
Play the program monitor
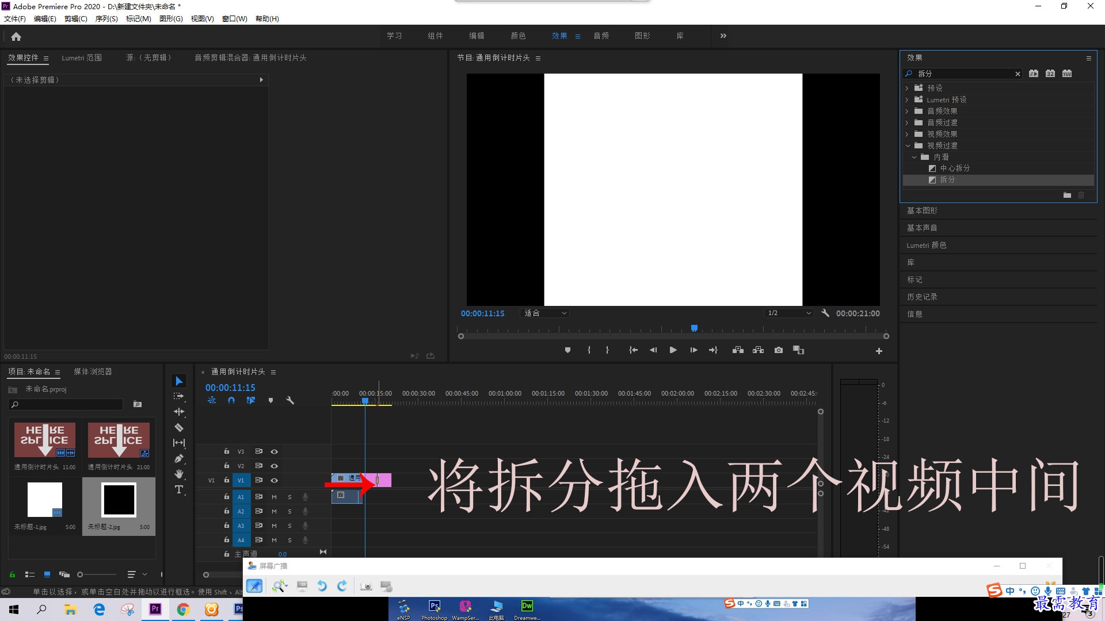click(x=673, y=350)
